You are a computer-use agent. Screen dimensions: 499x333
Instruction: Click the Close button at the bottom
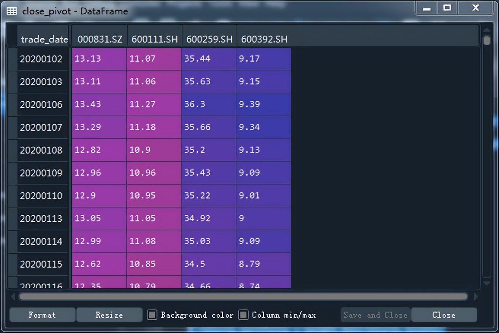pyautogui.click(x=444, y=315)
